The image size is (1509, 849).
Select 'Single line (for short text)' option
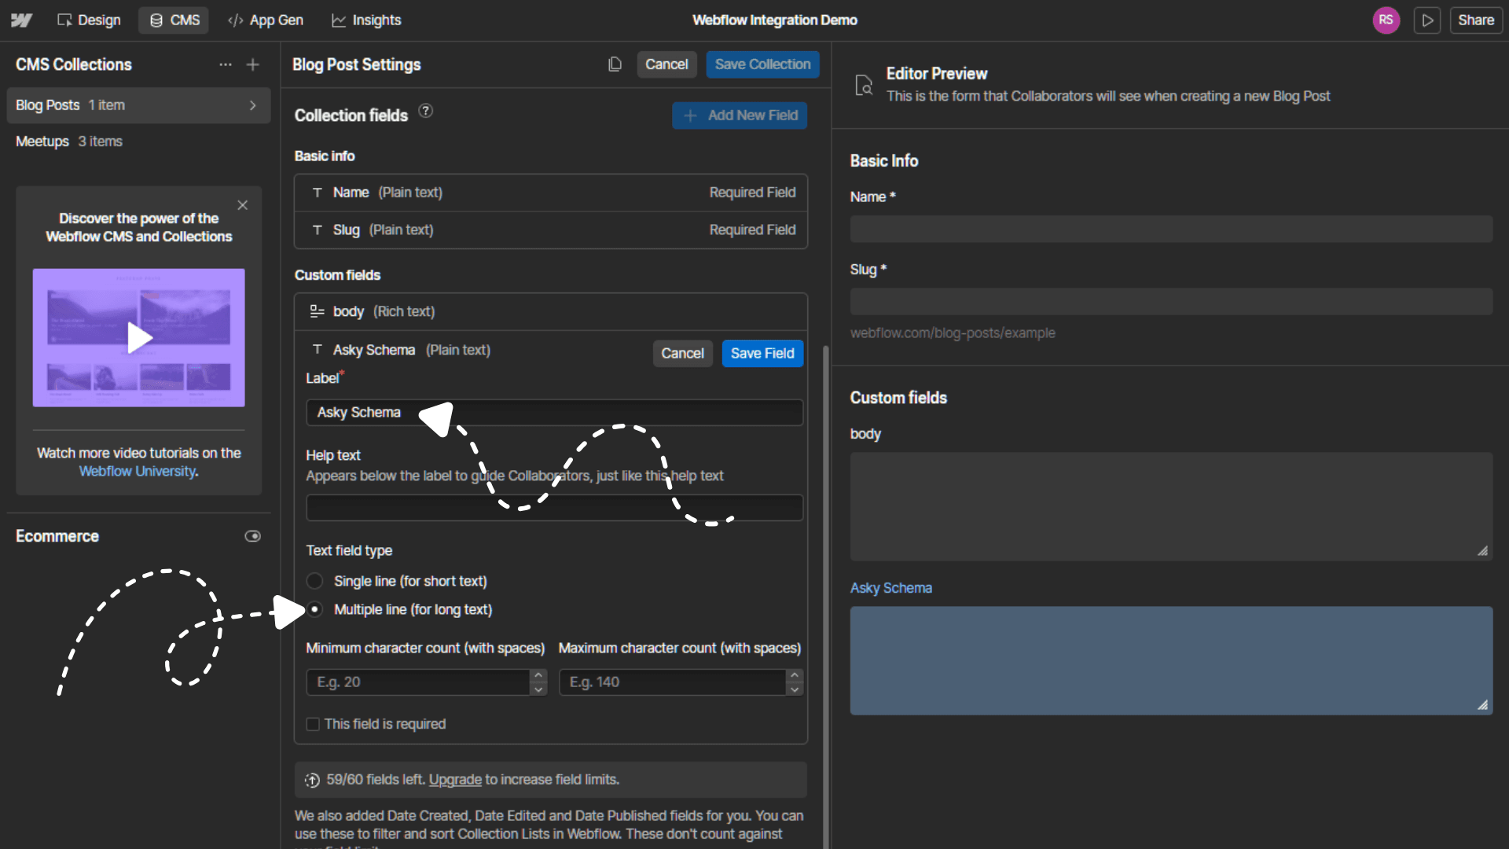(x=314, y=581)
